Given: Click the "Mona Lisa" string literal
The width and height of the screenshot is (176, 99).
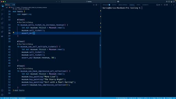Looking at the screenshot, I should 50,77.
